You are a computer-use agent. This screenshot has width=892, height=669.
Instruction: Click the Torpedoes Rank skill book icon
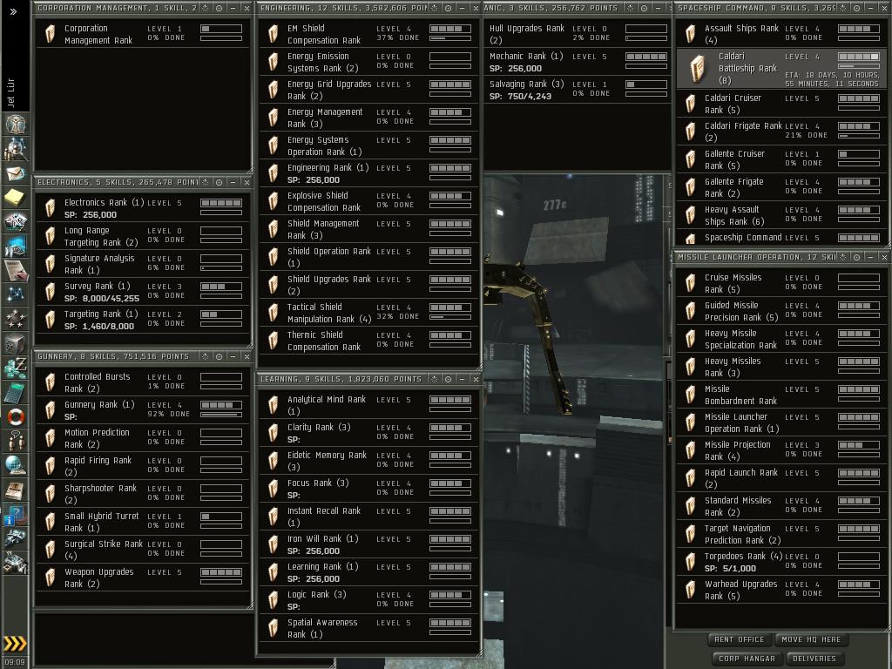[691, 562]
